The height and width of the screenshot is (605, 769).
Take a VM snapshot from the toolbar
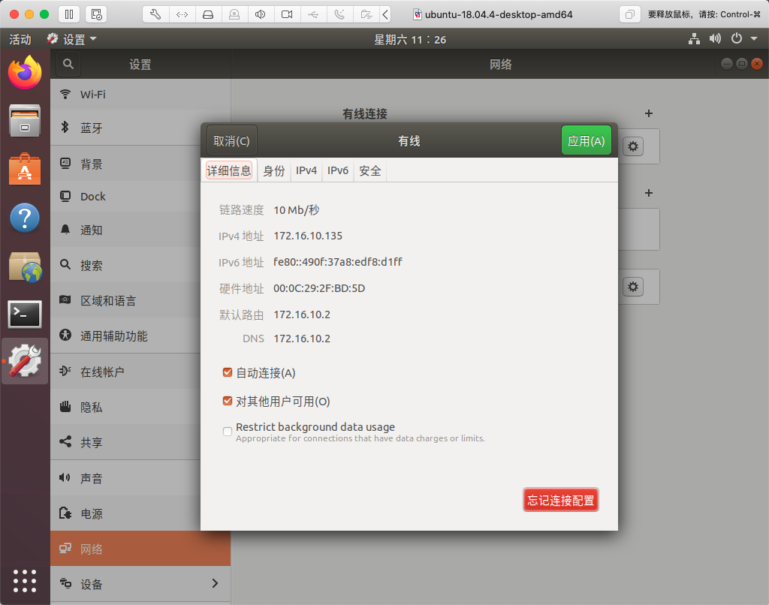pyautogui.click(x=96, y=14)
